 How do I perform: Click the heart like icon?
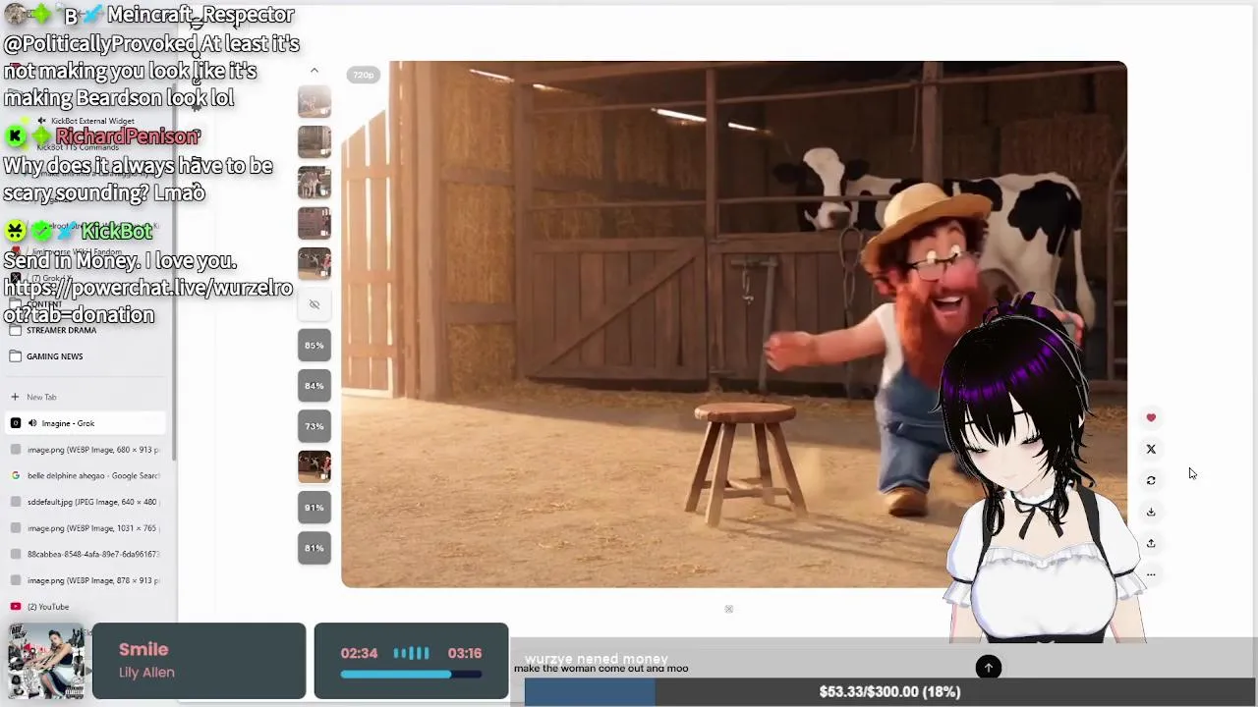pos(1151,417)
